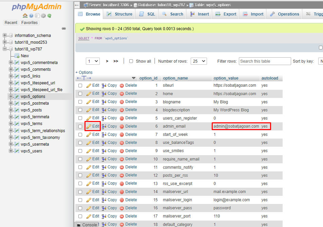Click the pencil icon for use_smilies row

[89, 151]
